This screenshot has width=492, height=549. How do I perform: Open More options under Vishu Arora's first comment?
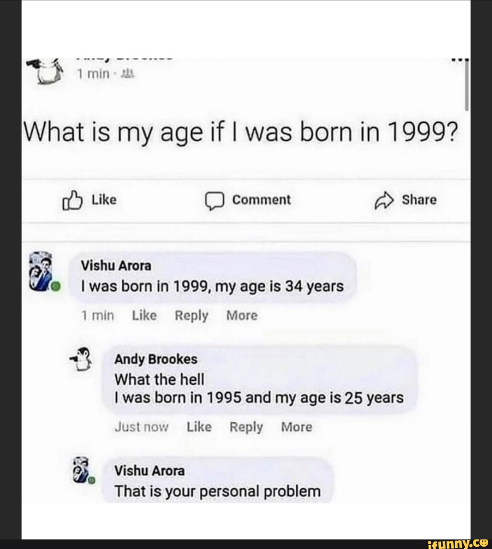(241, 316)
